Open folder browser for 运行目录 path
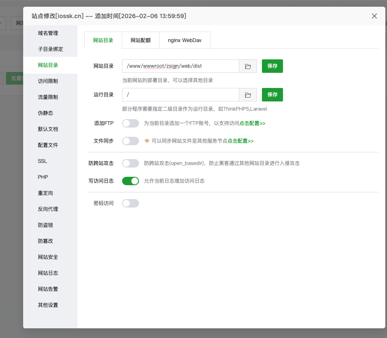Image resolution: width=387 pixels, height=338 pixels. [248, 95]
